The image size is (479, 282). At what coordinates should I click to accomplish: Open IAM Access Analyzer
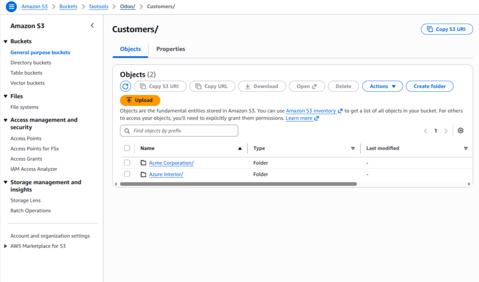34,169
